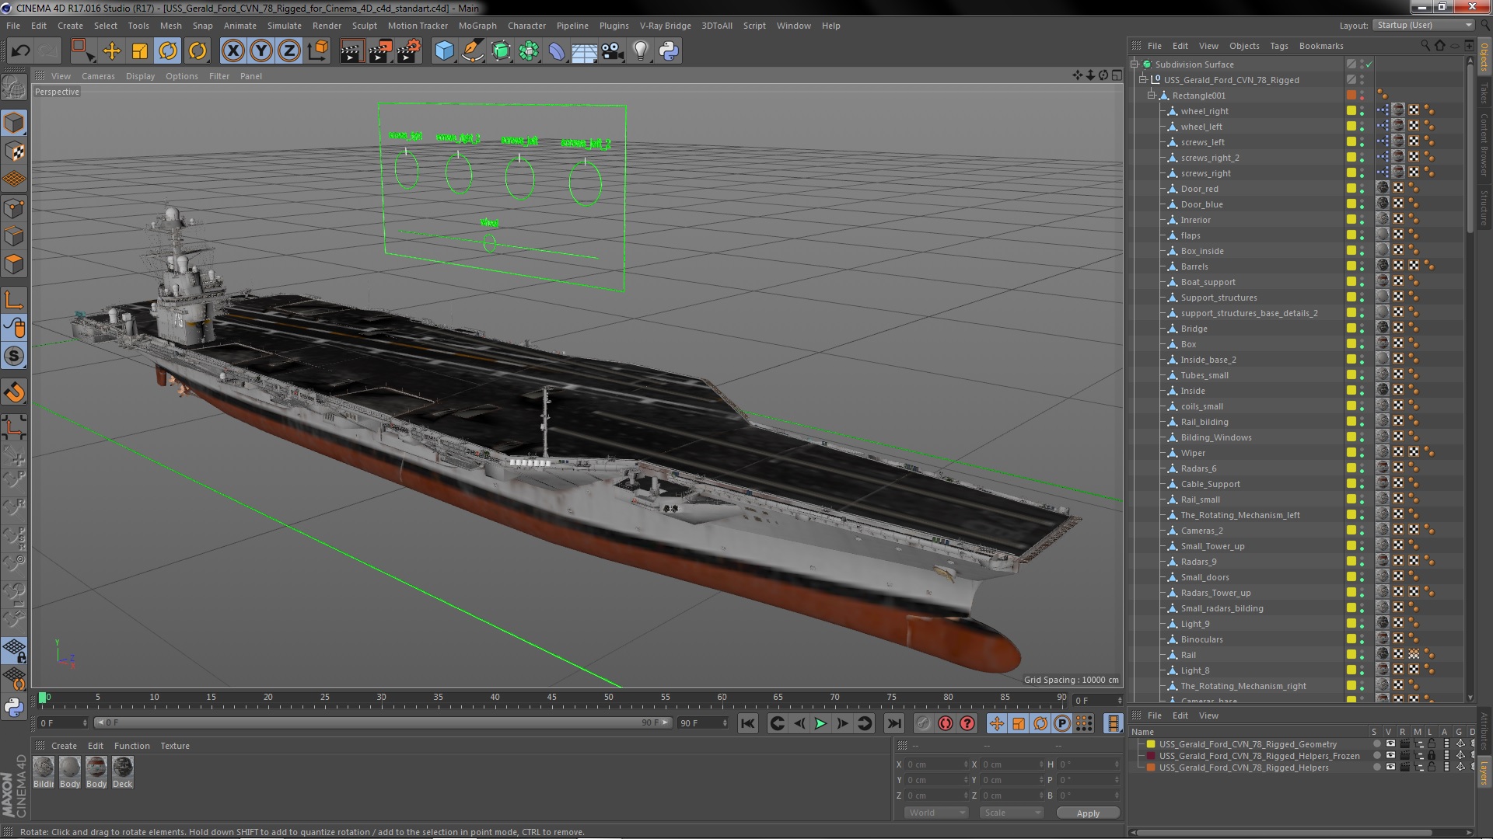Toggle Z axis lock
The image size is (1493, 839).
[x=289, y=51]
